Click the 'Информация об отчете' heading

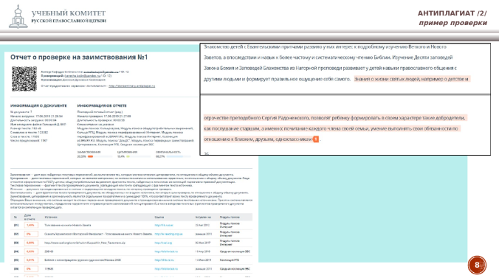(x=102, y=105)
